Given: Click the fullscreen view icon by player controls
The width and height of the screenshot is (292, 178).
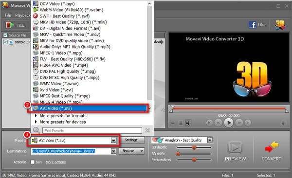Looking at the screenshot, I should coord(173,123).
